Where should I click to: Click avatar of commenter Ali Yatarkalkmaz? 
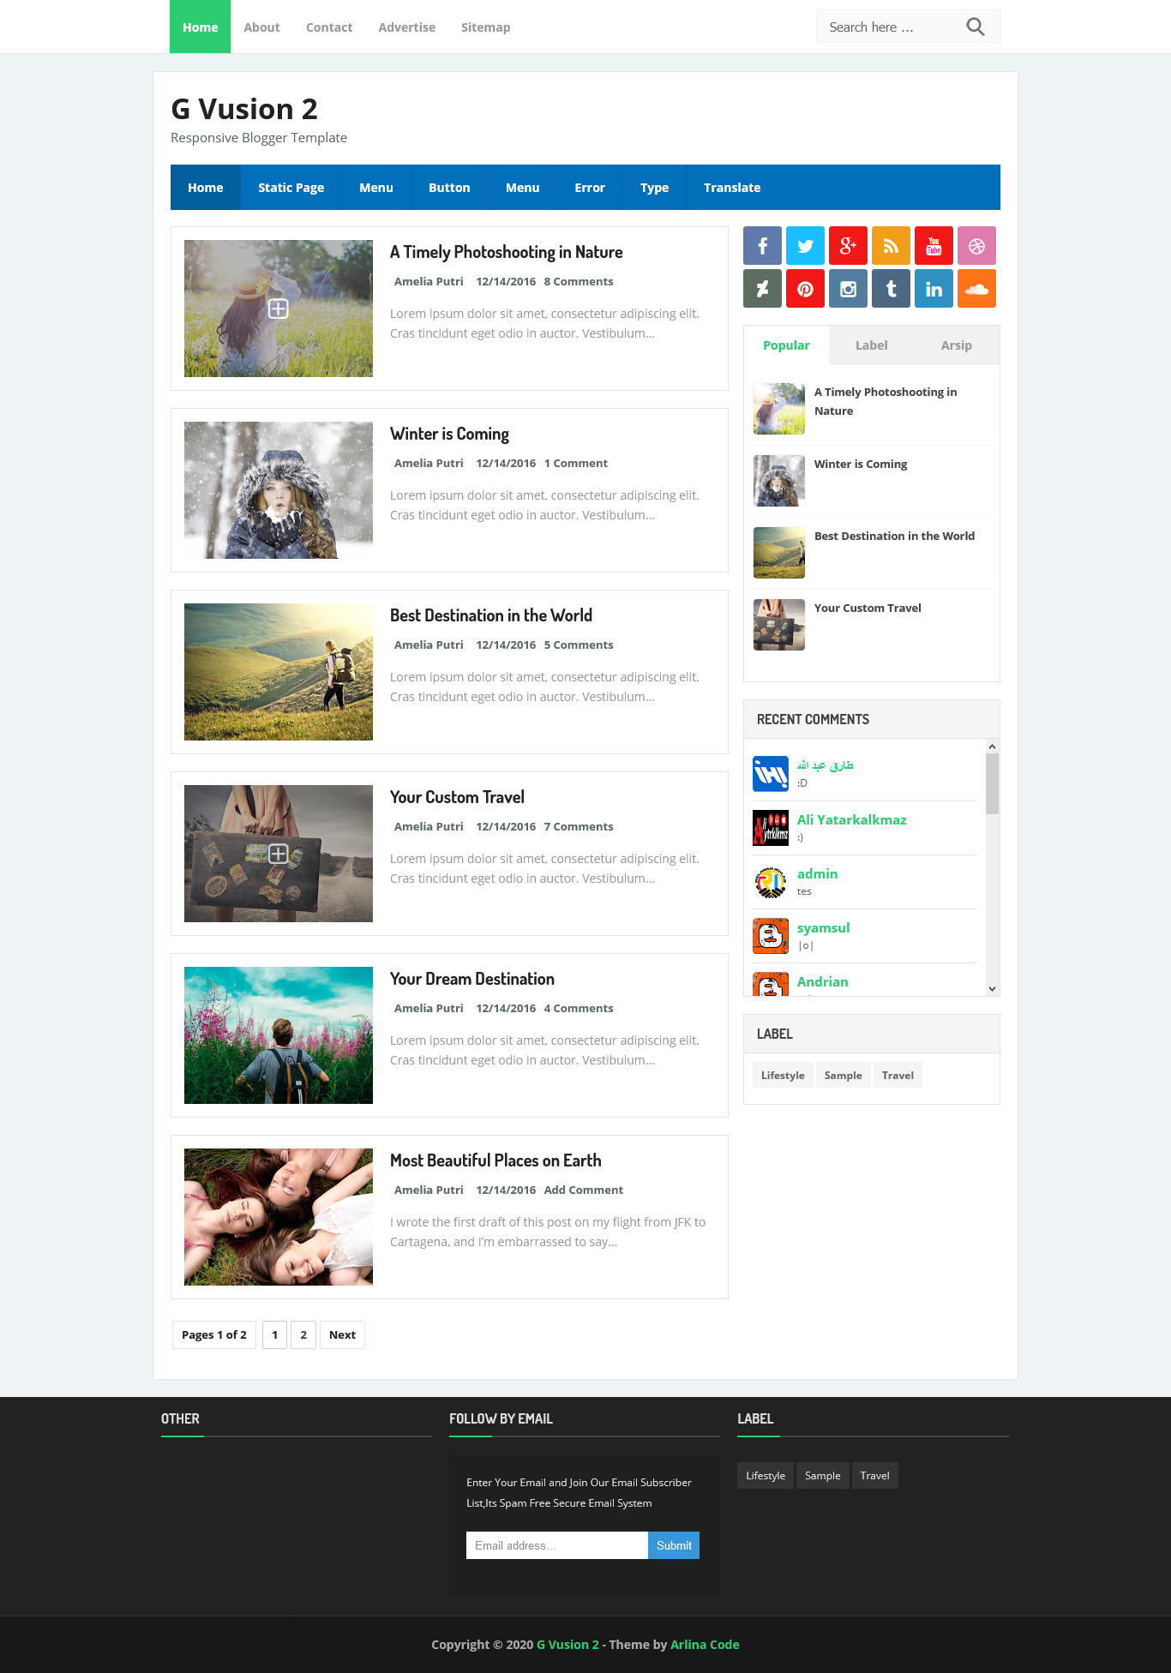pyautogui.click(x=771, y=828)
